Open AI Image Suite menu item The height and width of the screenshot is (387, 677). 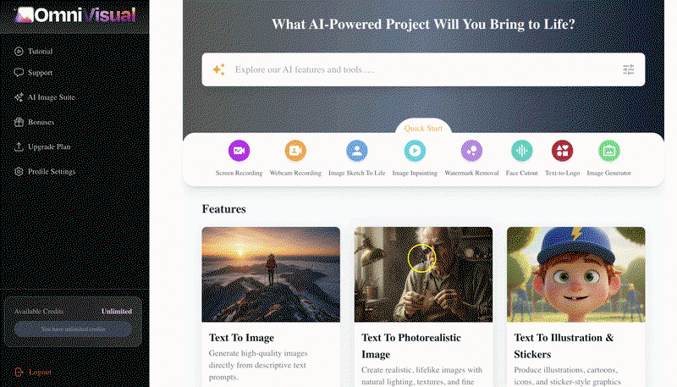coord(52,97)
